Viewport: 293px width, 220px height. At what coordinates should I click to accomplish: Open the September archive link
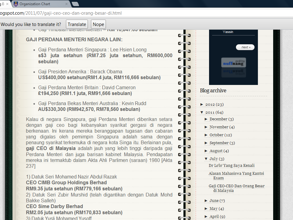tap(219, 143)
